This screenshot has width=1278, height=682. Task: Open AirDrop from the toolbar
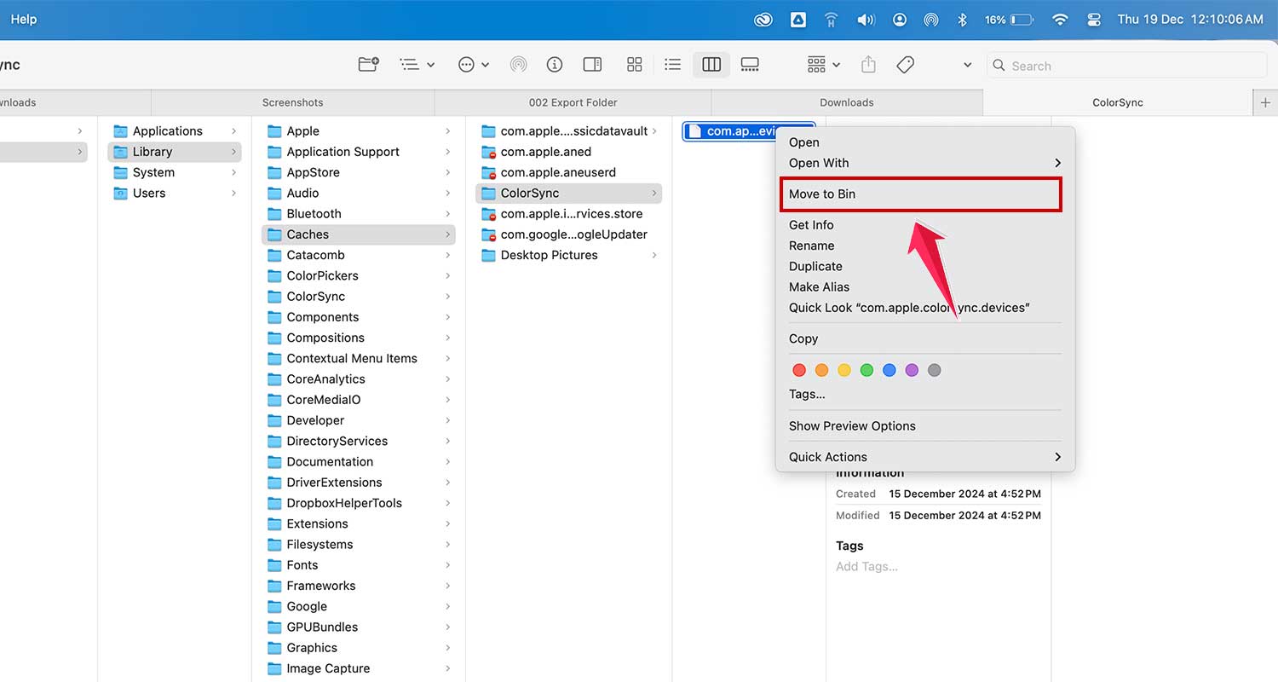coord(519,64)
